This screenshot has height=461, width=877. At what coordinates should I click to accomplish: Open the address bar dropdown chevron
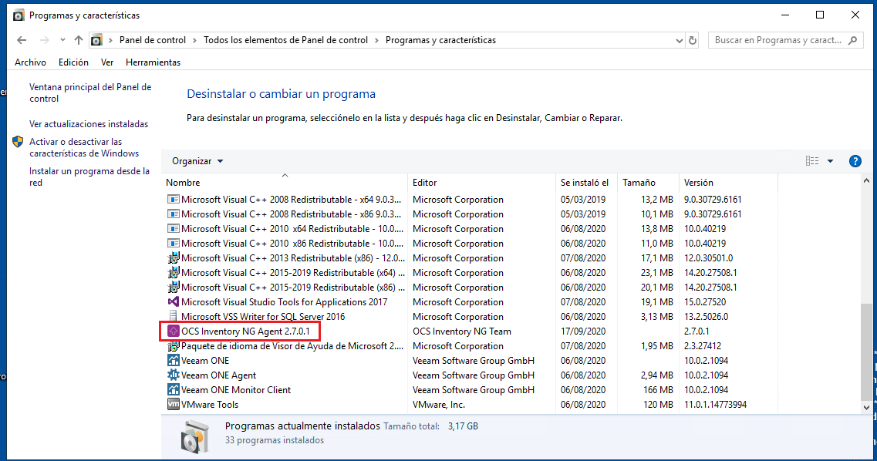678,39
